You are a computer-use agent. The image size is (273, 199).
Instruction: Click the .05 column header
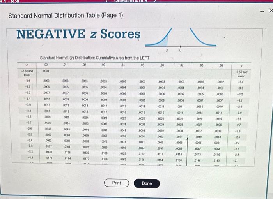tap(142, 65)
